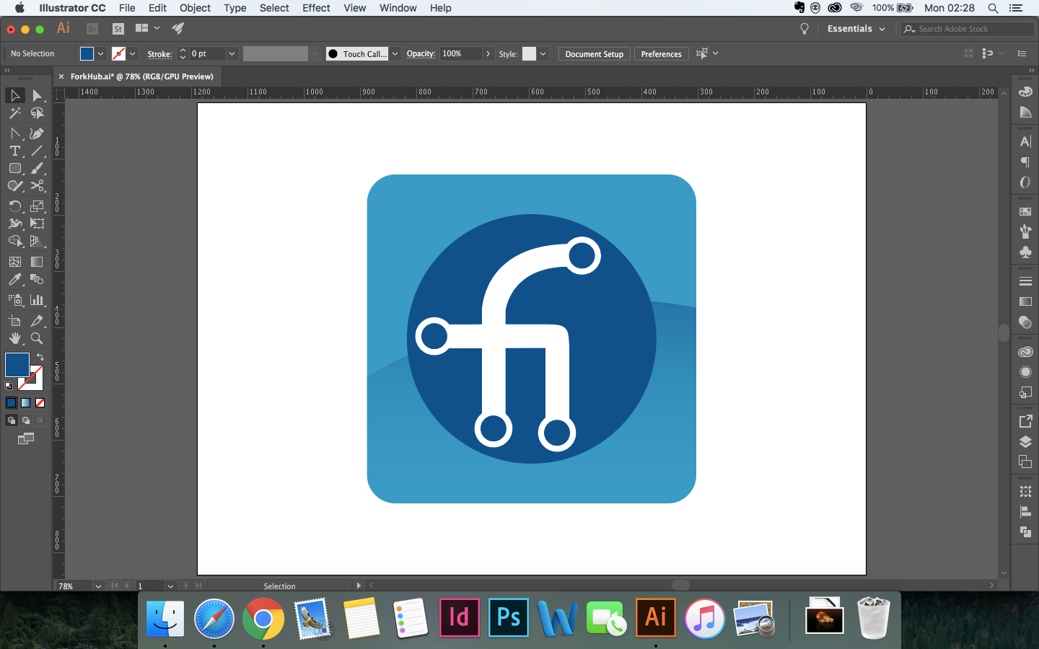Select the Free Transform tool
1039x649 pixels.
(37, 224)
